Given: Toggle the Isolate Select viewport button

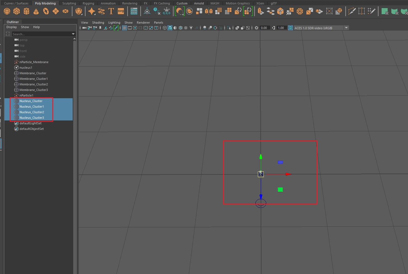Looking at the screenshot, I should [229, 28].
